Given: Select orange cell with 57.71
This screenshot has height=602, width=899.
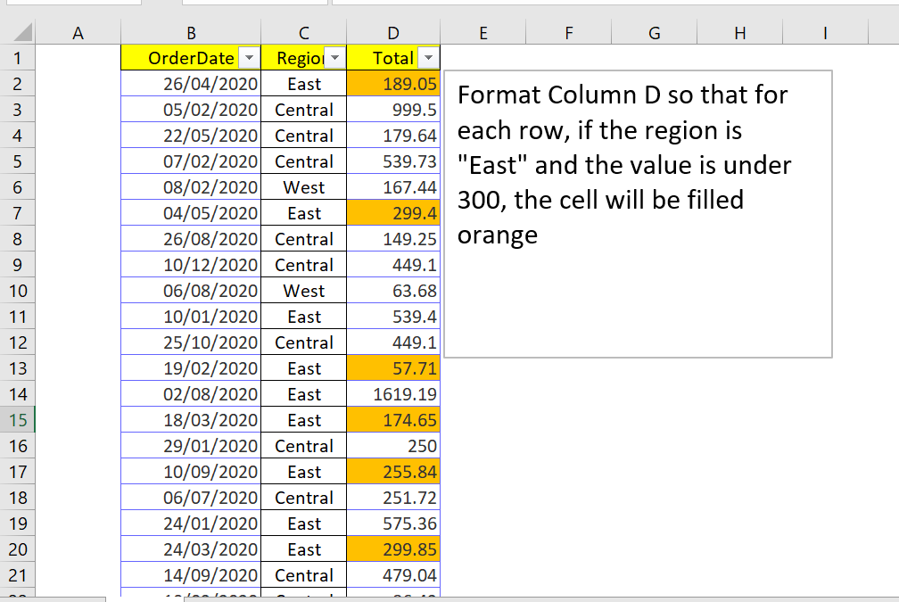Looking at the screenshot, I should click(393, 368).
